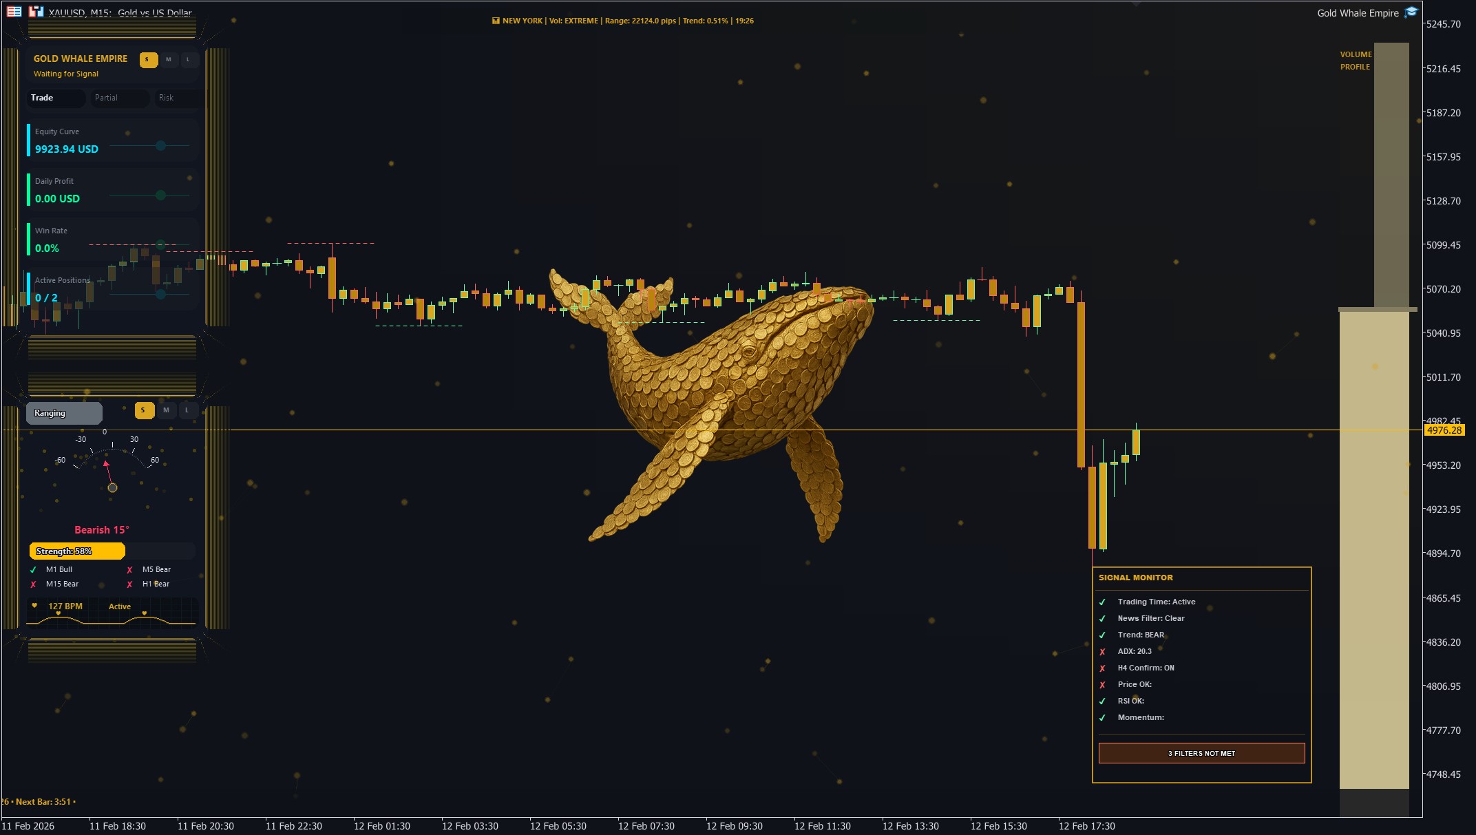Click the Waiting for Signal status text
Screen dimensions: 1476x835
tap(66, 74)
